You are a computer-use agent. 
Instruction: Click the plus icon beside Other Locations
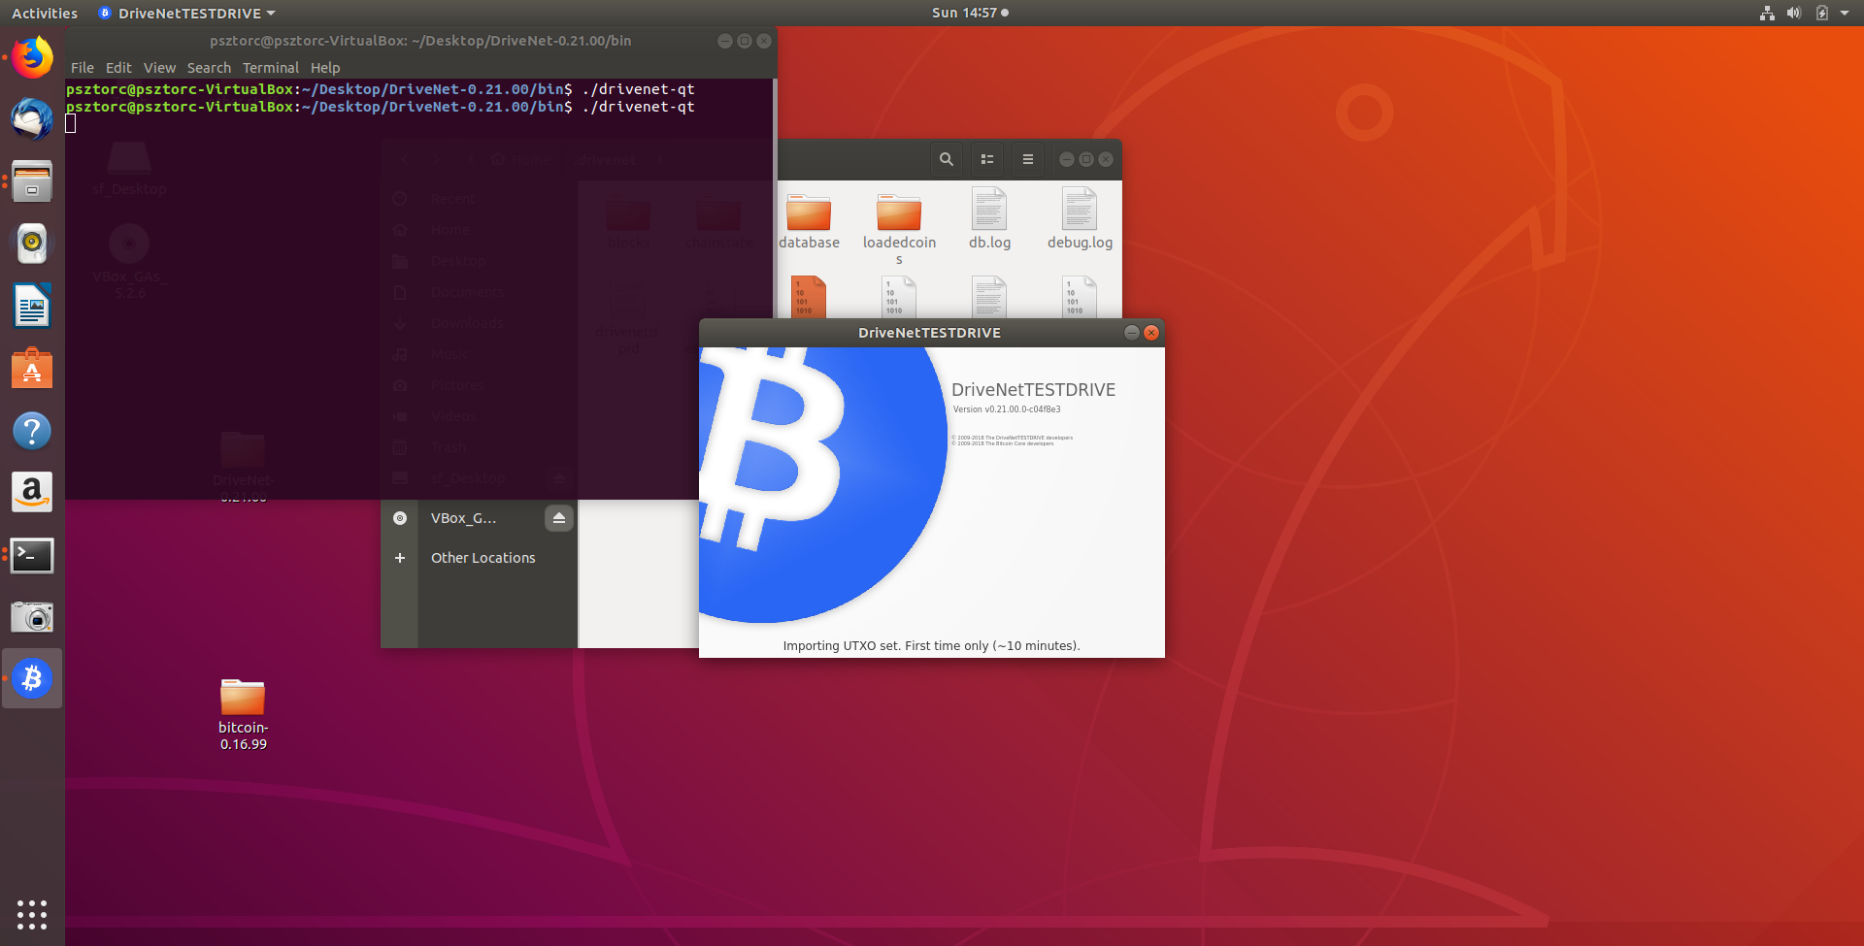tap(400, 558)
